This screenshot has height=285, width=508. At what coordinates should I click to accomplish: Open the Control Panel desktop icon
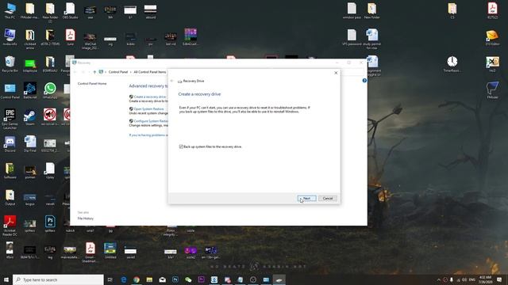[10, 91]
